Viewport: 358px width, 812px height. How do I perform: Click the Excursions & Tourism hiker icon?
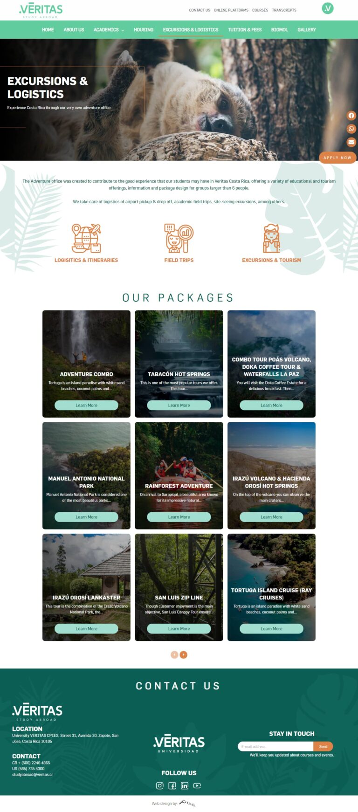tap(271, 238)
